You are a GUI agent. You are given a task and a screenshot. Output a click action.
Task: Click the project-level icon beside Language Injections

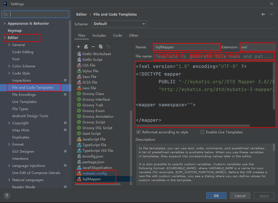[x=65, y=165]
